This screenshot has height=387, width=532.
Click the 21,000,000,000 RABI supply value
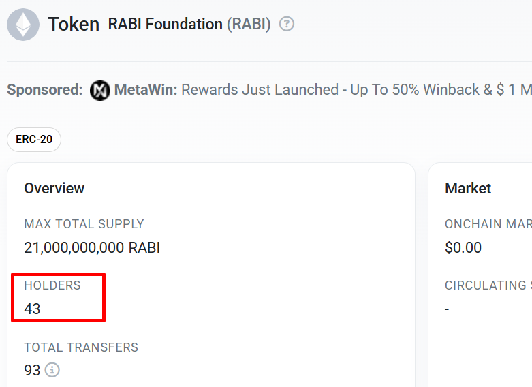tap(92, 247)
